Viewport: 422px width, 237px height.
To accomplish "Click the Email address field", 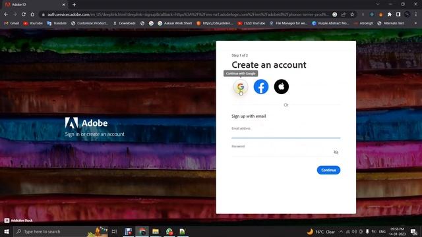I will pos(286,134).
